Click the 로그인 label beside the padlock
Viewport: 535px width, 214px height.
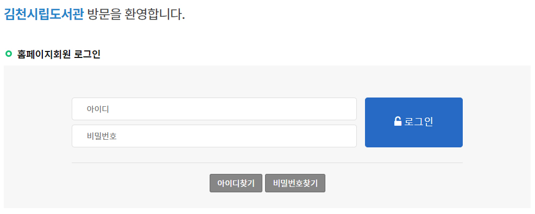pos(419,122)
